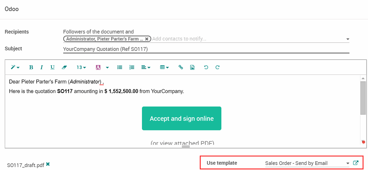Open the external link for the template
Image resolution: width=368 pixels, height=170 pixels.
point(356,163)
